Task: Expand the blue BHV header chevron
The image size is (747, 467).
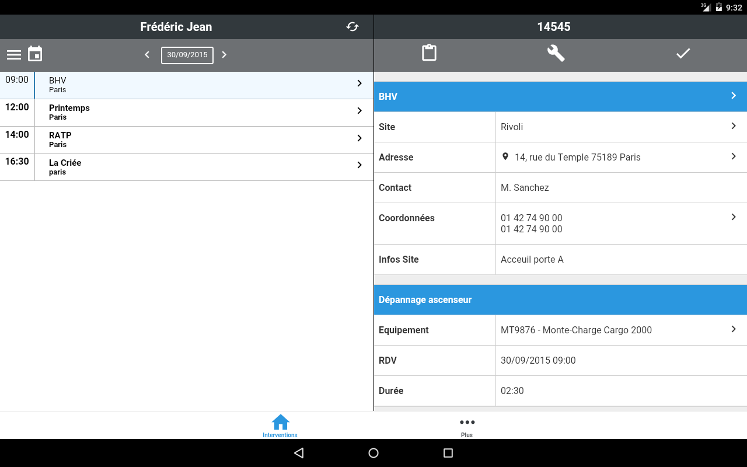Action: (734, 96)
